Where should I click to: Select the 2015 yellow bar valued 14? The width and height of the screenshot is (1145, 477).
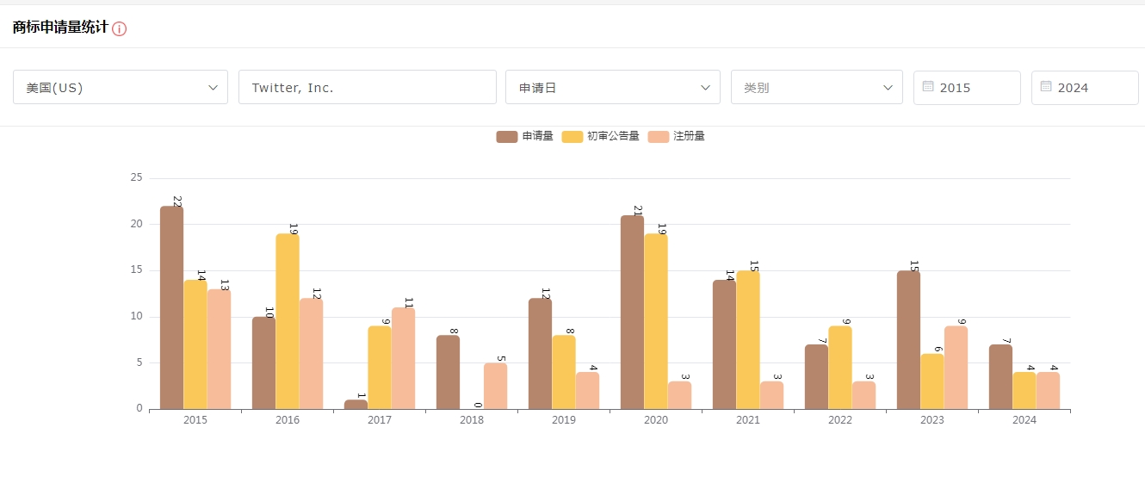tap(195, 344)
